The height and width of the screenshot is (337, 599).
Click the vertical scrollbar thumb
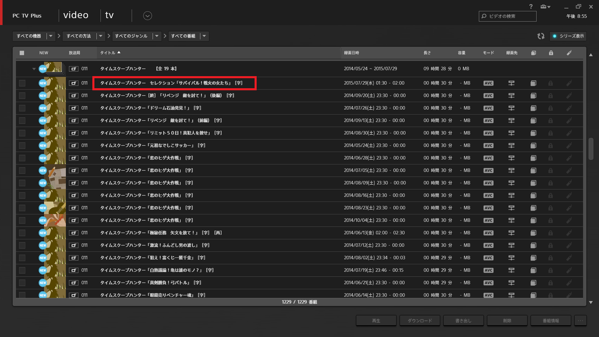591,149
